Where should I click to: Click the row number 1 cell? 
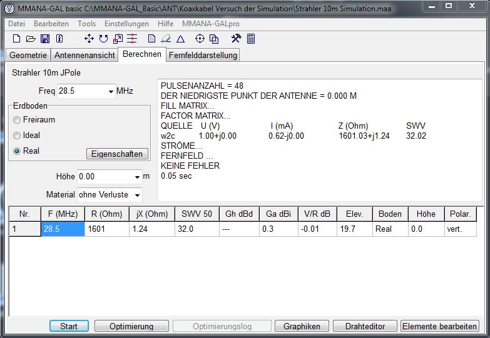pyautogui.click(x=24, y=229)
